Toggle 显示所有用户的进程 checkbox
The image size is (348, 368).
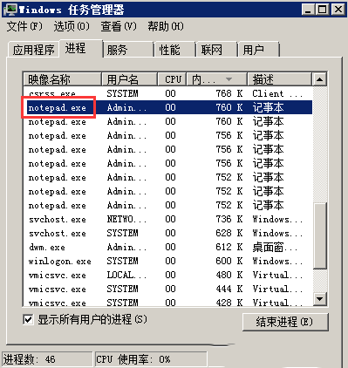tap(28, 320)
